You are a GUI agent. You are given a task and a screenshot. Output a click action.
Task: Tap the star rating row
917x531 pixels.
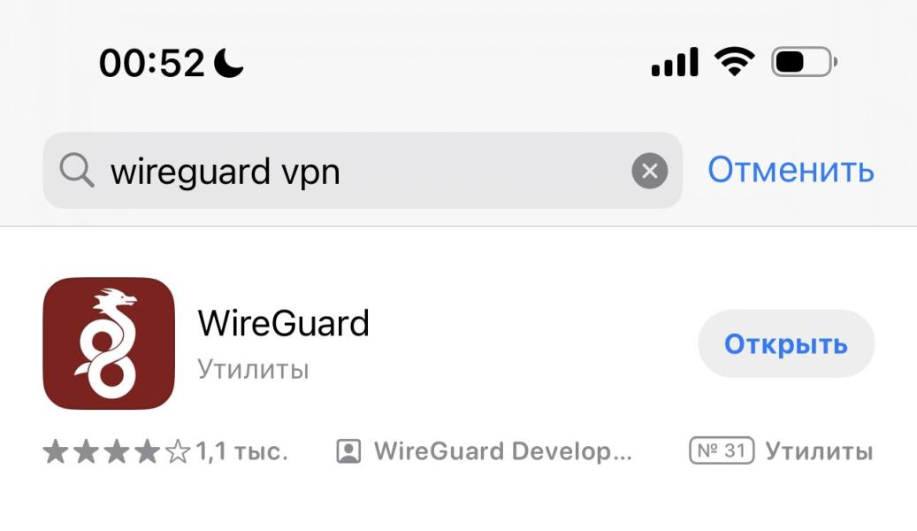pyautogui.click(x=117, y=452)
